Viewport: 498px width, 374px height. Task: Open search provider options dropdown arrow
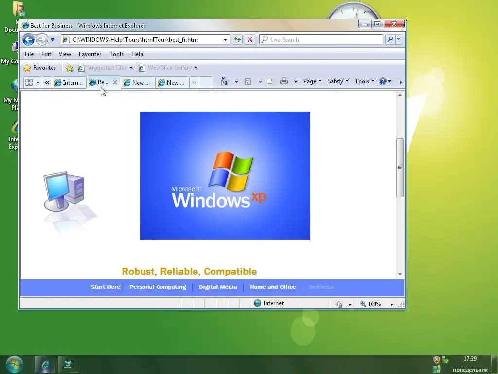pos(399,39)
